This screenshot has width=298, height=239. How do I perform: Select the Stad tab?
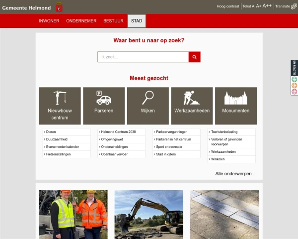137,21
